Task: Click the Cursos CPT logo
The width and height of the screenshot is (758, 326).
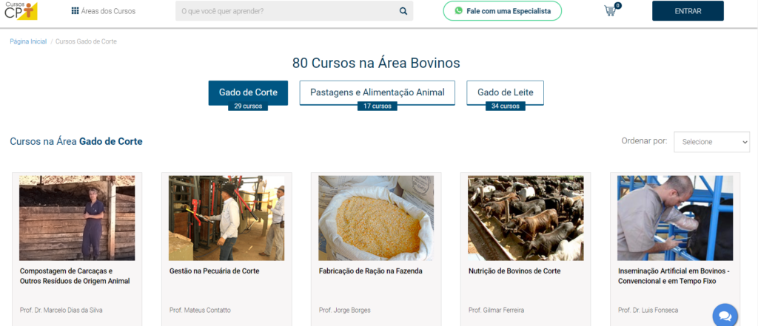Action: pos(21,10)
